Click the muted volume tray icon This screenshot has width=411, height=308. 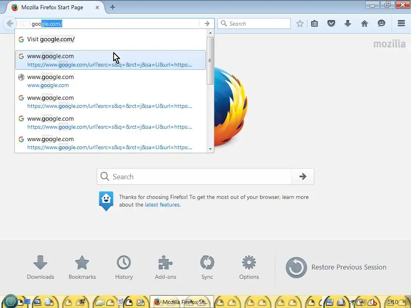pyautogui.click(x=373, y=302)
